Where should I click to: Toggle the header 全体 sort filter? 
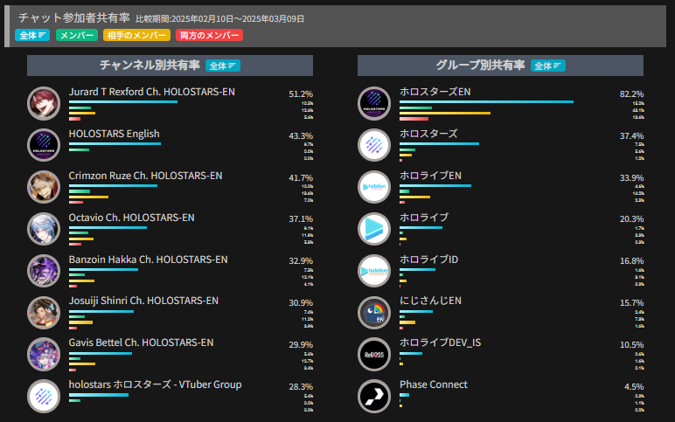(32, 35)
